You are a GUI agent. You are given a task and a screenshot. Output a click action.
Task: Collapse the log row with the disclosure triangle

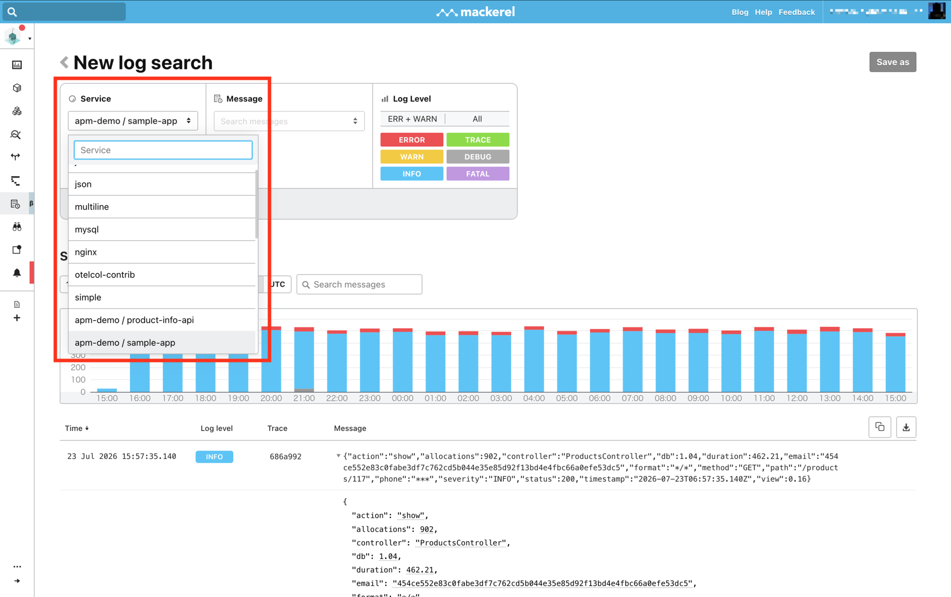[x=339, y=456]
